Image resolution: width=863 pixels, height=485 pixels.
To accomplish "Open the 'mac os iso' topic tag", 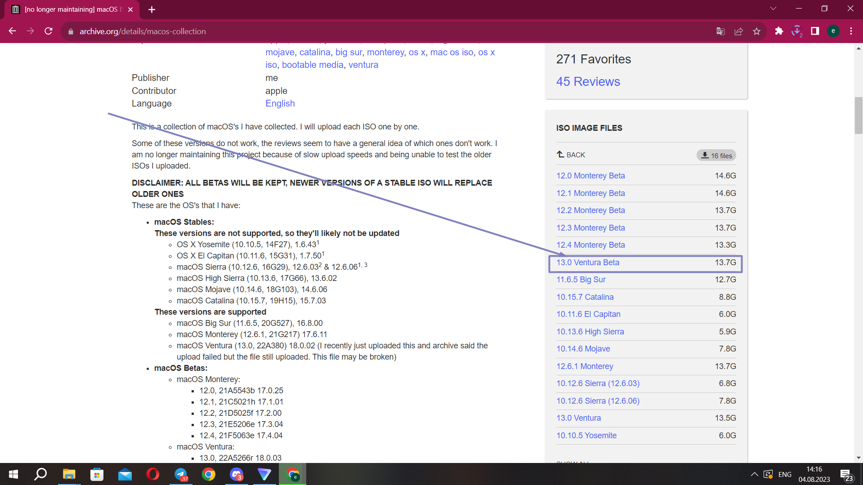I will click(452, 52).
